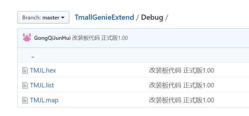This screenshot has width=249, height=116.
Task: Open commit message for TMJL.hex row
Action: (x=181, y=70)
